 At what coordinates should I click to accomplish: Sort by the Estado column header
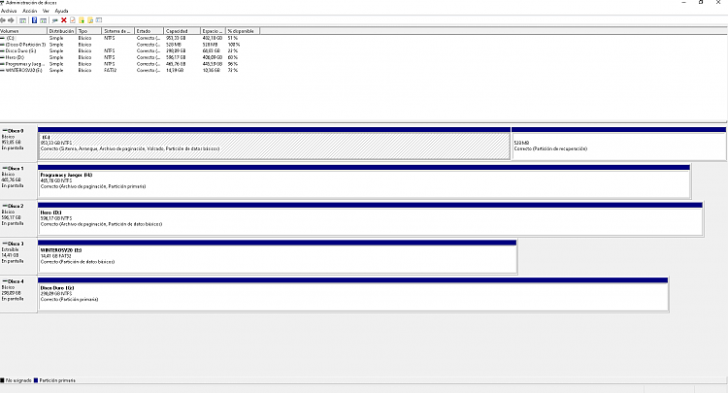149,31
